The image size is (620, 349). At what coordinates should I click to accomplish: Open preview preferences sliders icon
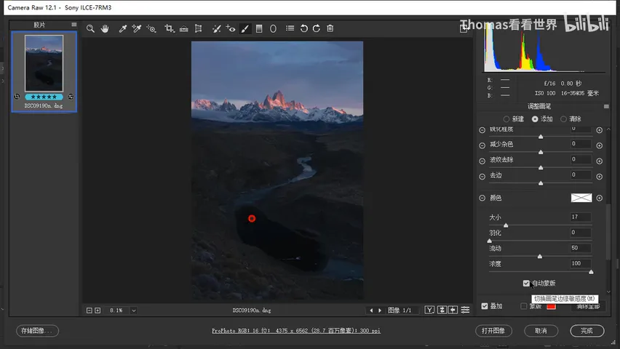point(466,310)
